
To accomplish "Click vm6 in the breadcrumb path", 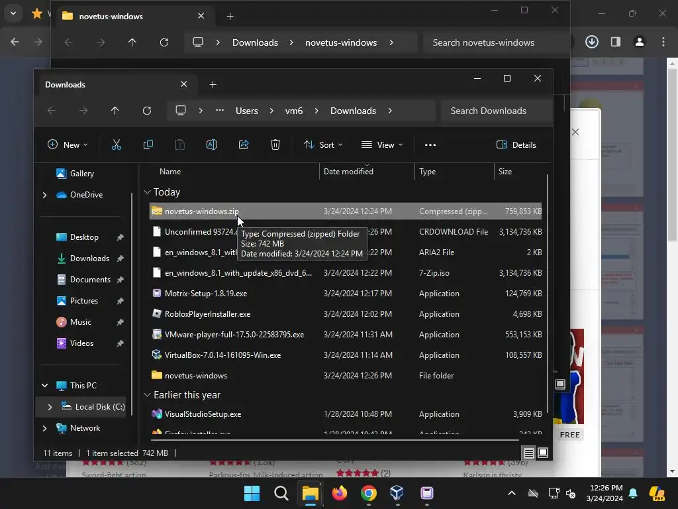I will (x=294, y=111).
